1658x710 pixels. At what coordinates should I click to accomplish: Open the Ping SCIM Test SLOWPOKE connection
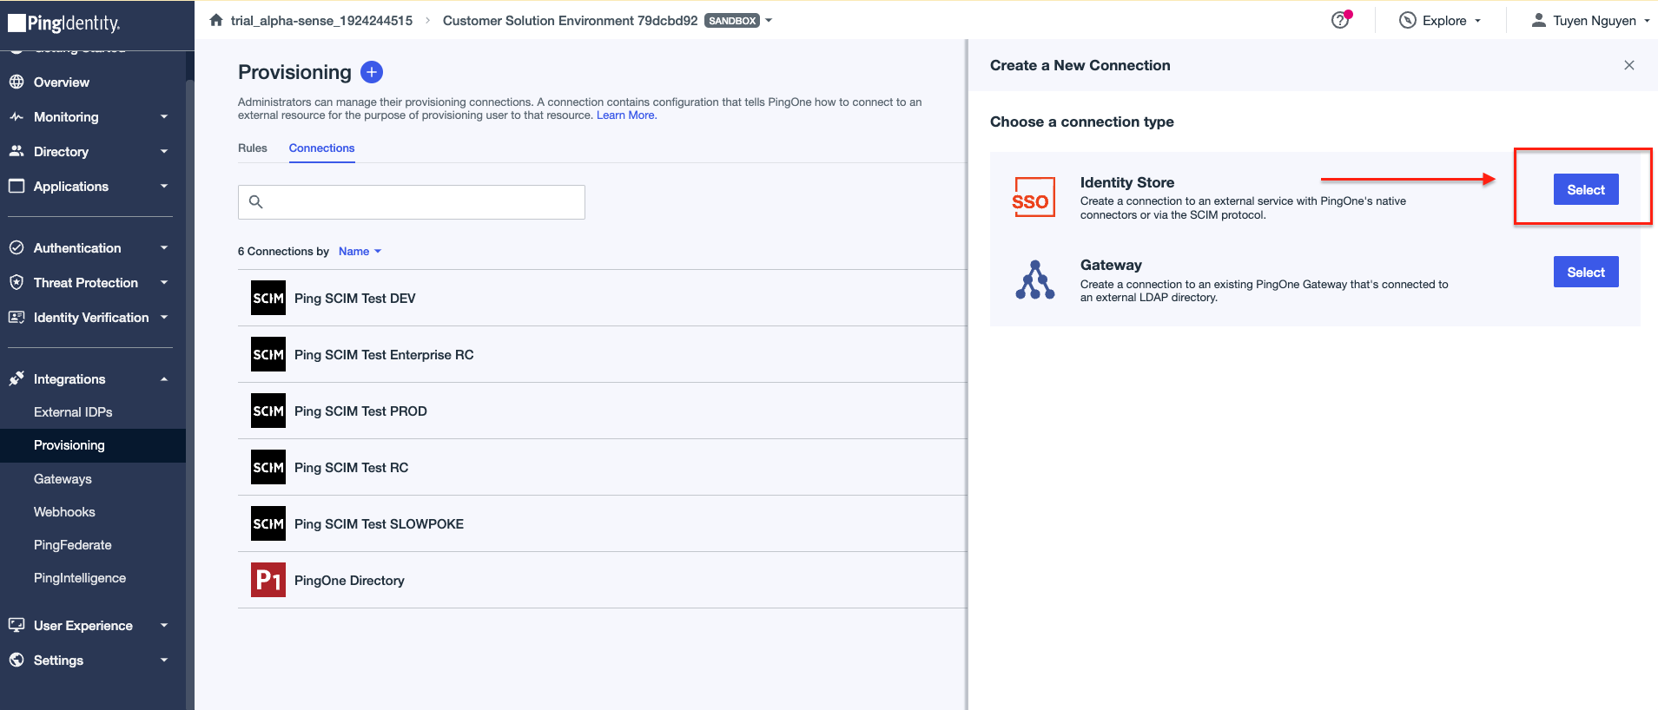click(603, 523)
